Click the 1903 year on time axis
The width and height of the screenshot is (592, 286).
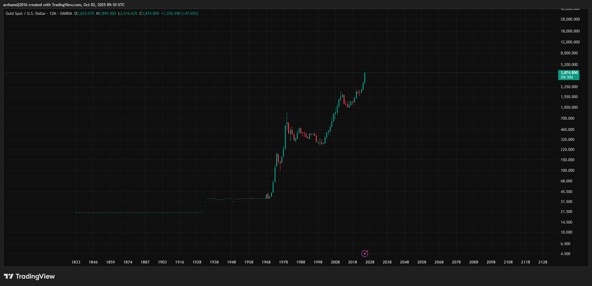coord(162,263)
